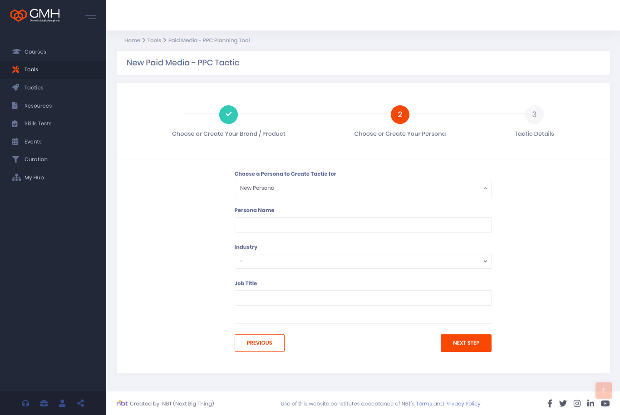Open the Instagram icon in footer
The width and height of the screenshot is (620, 415).
point(577,403)
